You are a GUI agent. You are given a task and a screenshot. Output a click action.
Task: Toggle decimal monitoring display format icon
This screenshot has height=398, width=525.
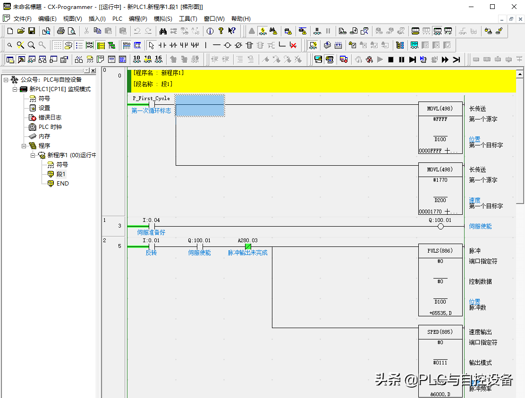point(136,59)
